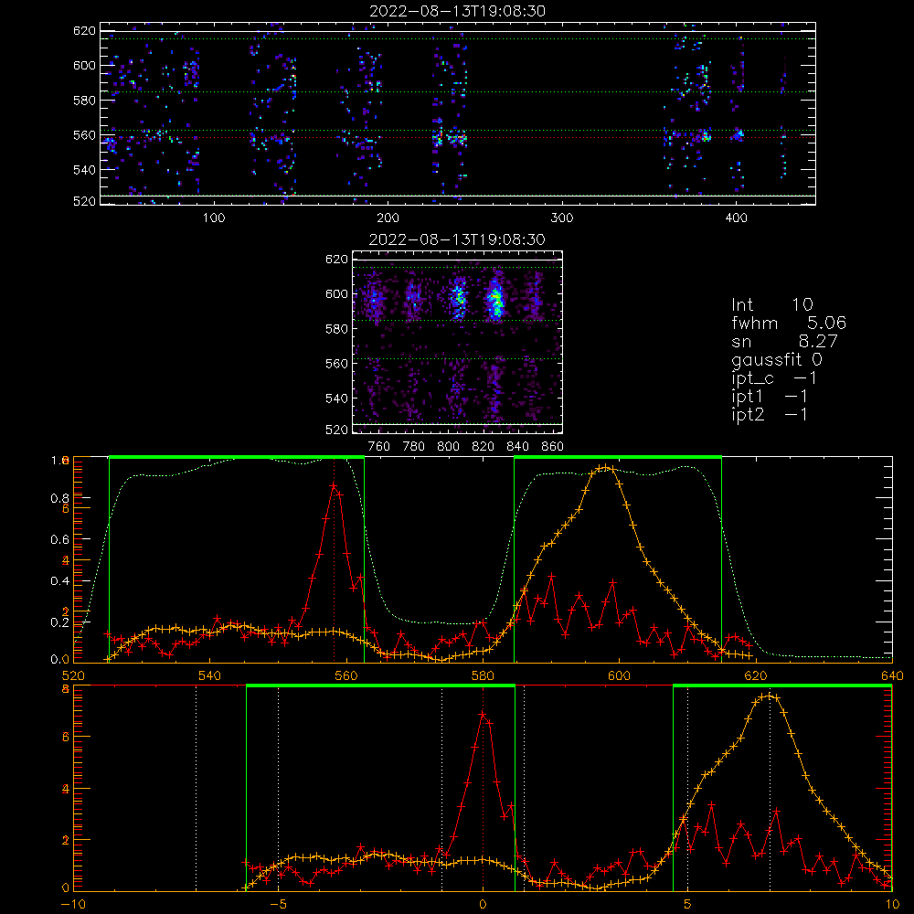Screen dimensions: 914x914
Task: Click the 'ipt1 -1' parameter text
Action: (x=770, y=397)
